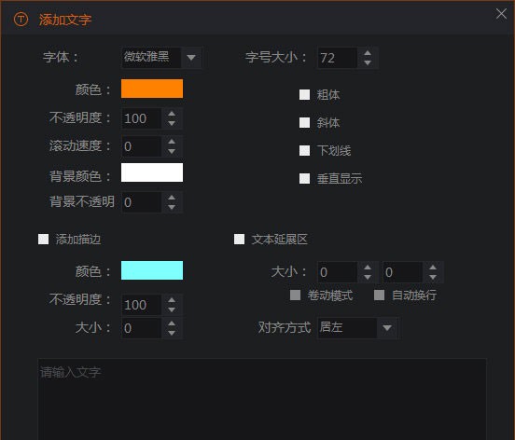
Task: Decrease text 不透明度 above 滚动速度
Action: pyautogui.click(x=172, y=123)
